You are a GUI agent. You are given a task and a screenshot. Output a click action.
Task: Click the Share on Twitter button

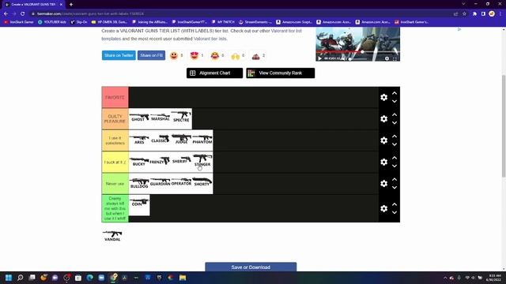pyautogui.click(x=119, y=55)
